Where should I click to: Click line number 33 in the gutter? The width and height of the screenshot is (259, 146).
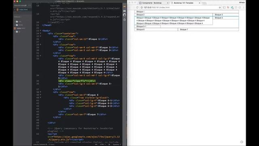[x=38, y=58]
